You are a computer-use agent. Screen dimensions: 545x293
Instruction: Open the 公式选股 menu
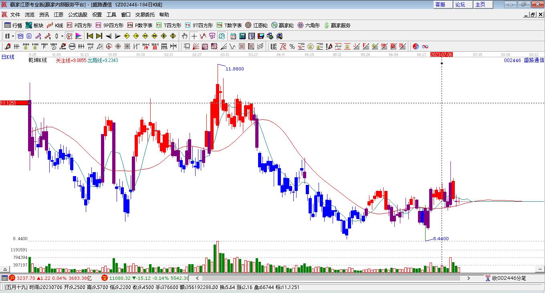(x=78, y=15)
